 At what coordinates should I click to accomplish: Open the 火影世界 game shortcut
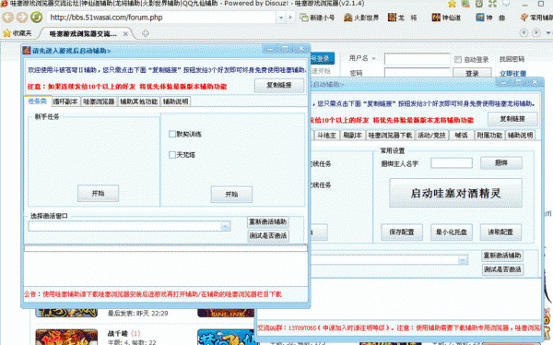point(361,18)
